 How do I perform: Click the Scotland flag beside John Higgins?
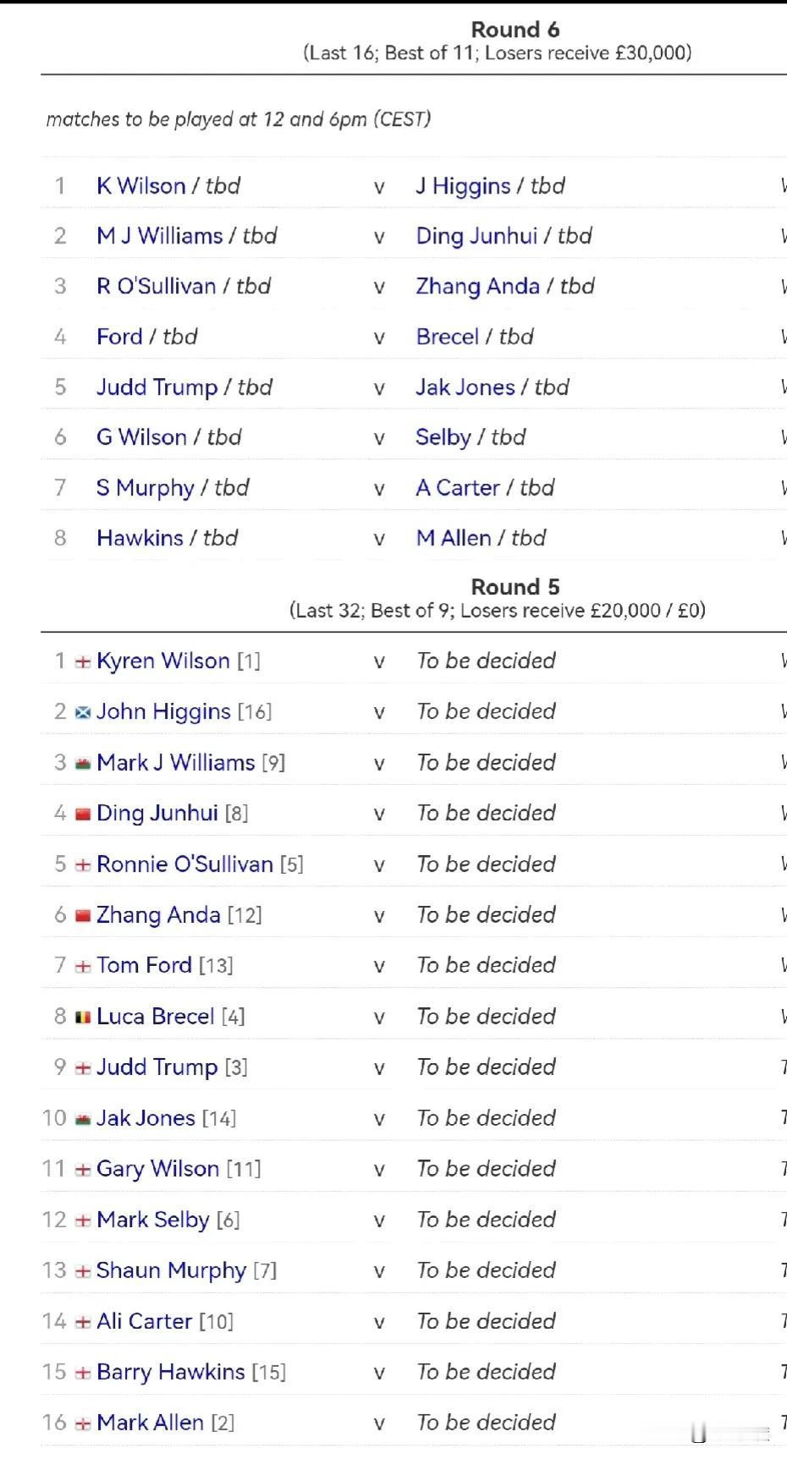[x=83, y=713]
